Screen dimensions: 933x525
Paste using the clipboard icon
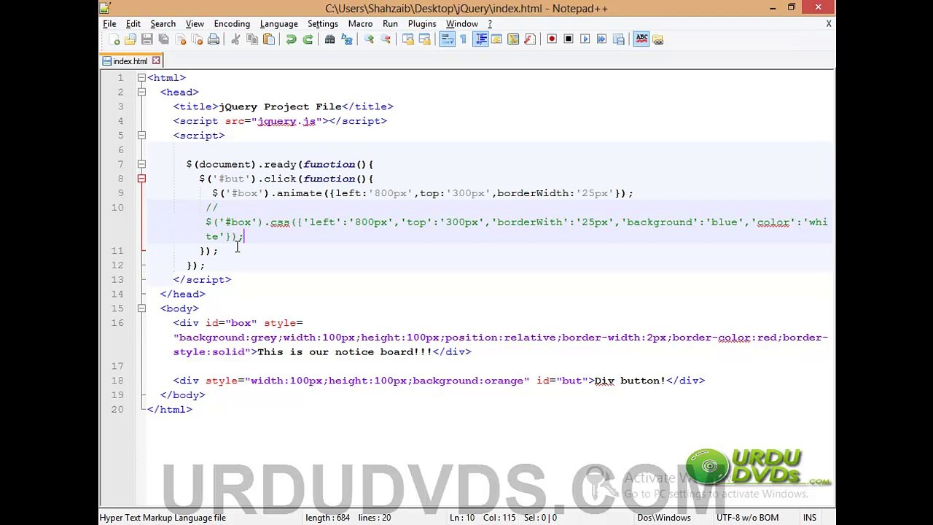click(x=268, y=39)
